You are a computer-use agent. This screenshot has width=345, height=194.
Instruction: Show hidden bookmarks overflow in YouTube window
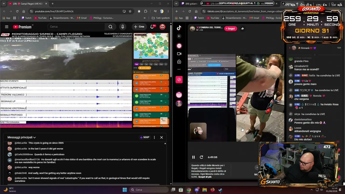(145, 18)
